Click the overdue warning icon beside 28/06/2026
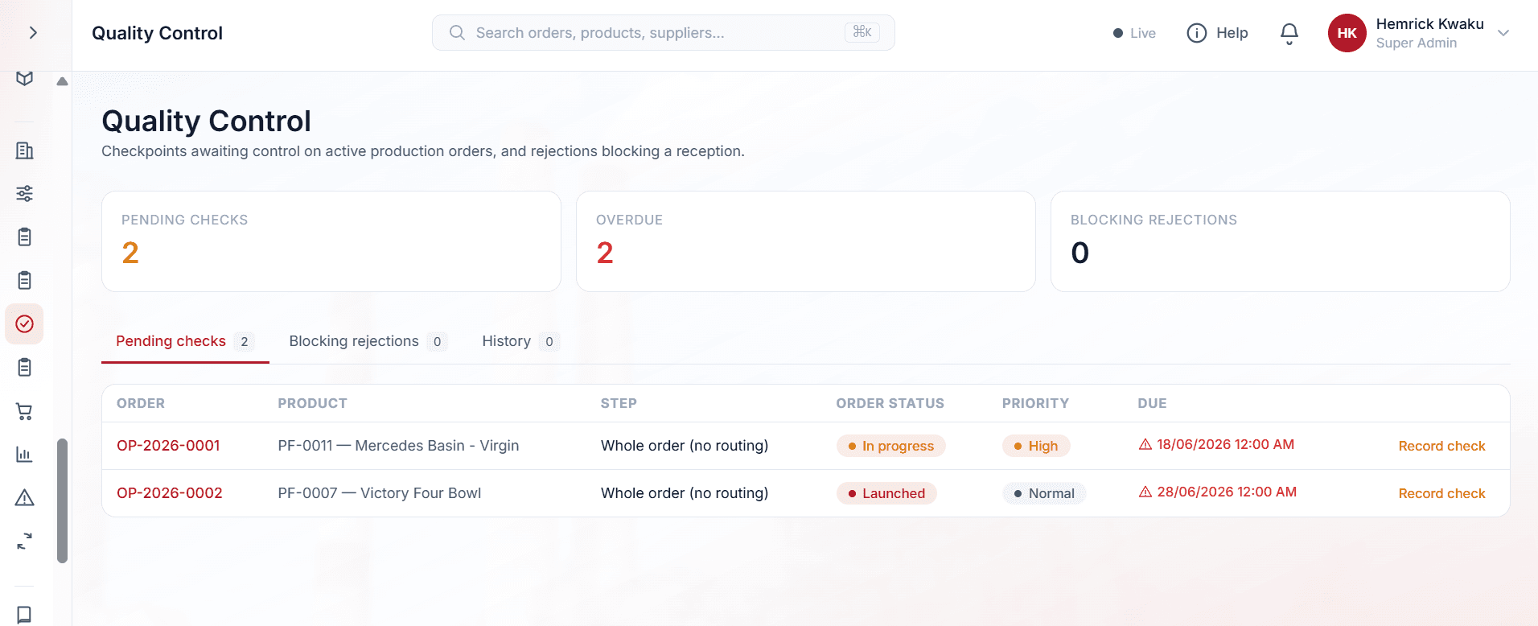The height and width of the screenshot is (626, 1538). tap(1145, 492)
